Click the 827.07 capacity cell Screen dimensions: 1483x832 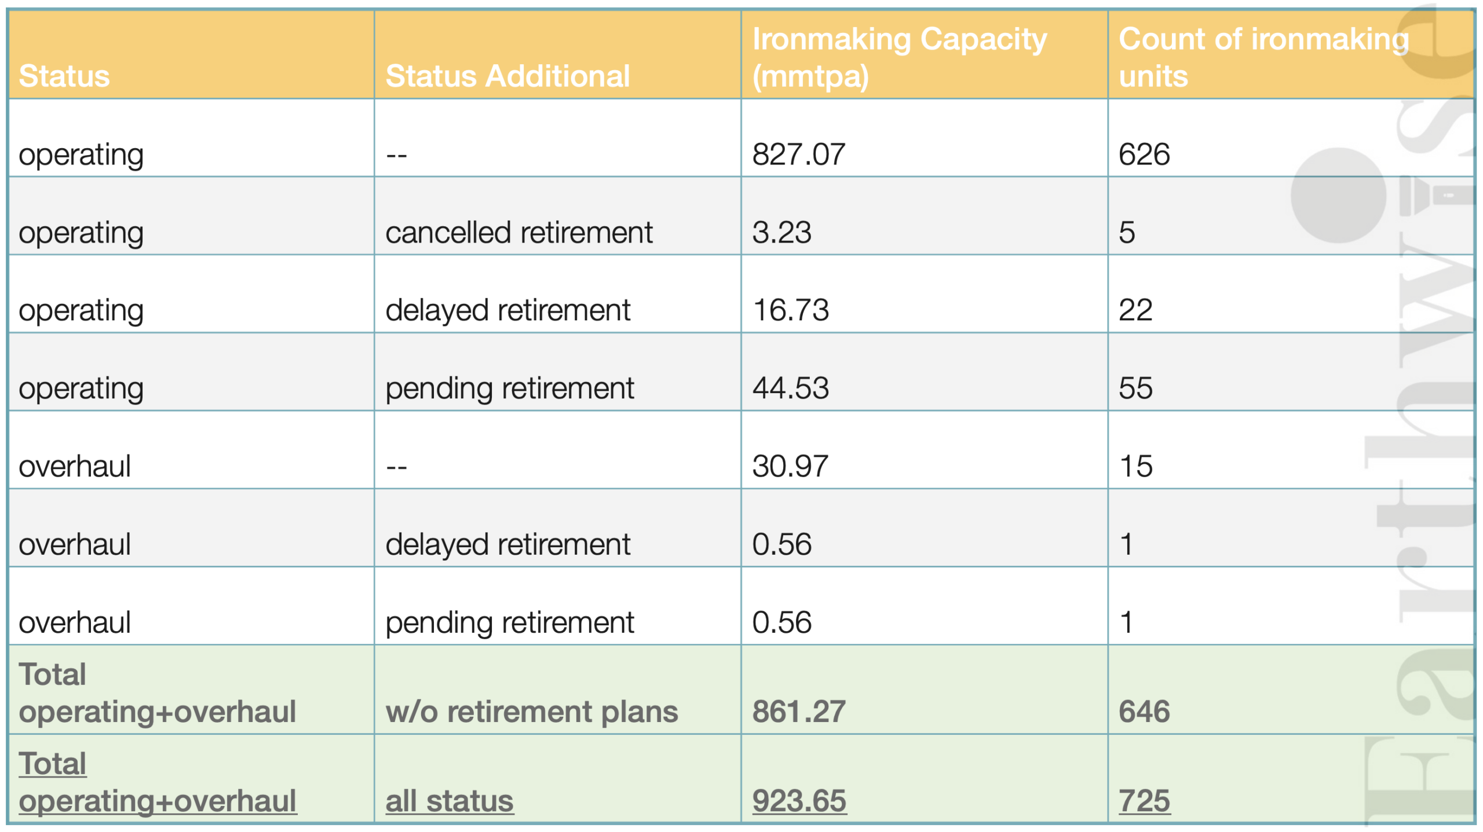click(925, 138)
